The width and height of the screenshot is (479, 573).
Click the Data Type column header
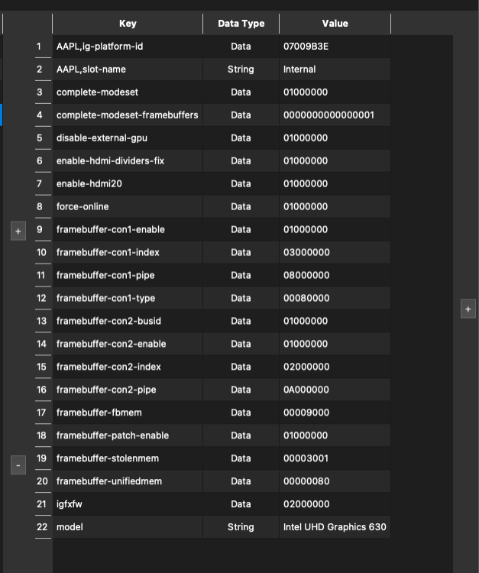pos(241,24)
